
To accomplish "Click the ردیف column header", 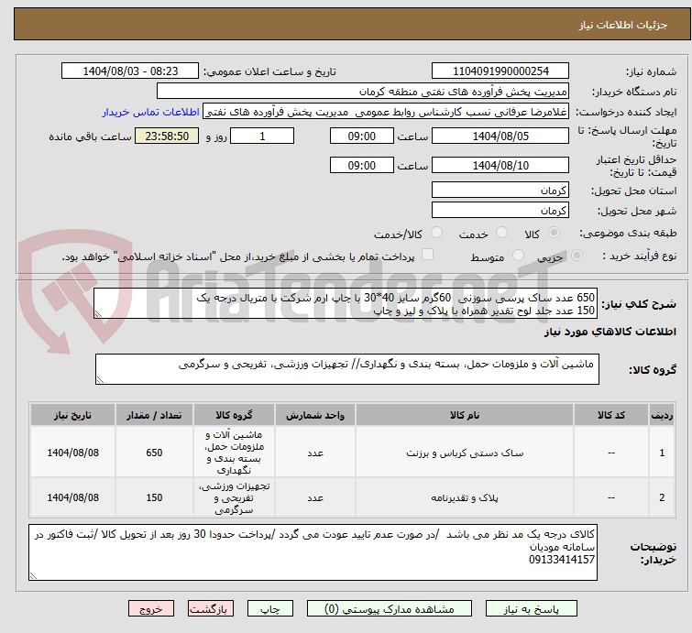I will 662,415.
